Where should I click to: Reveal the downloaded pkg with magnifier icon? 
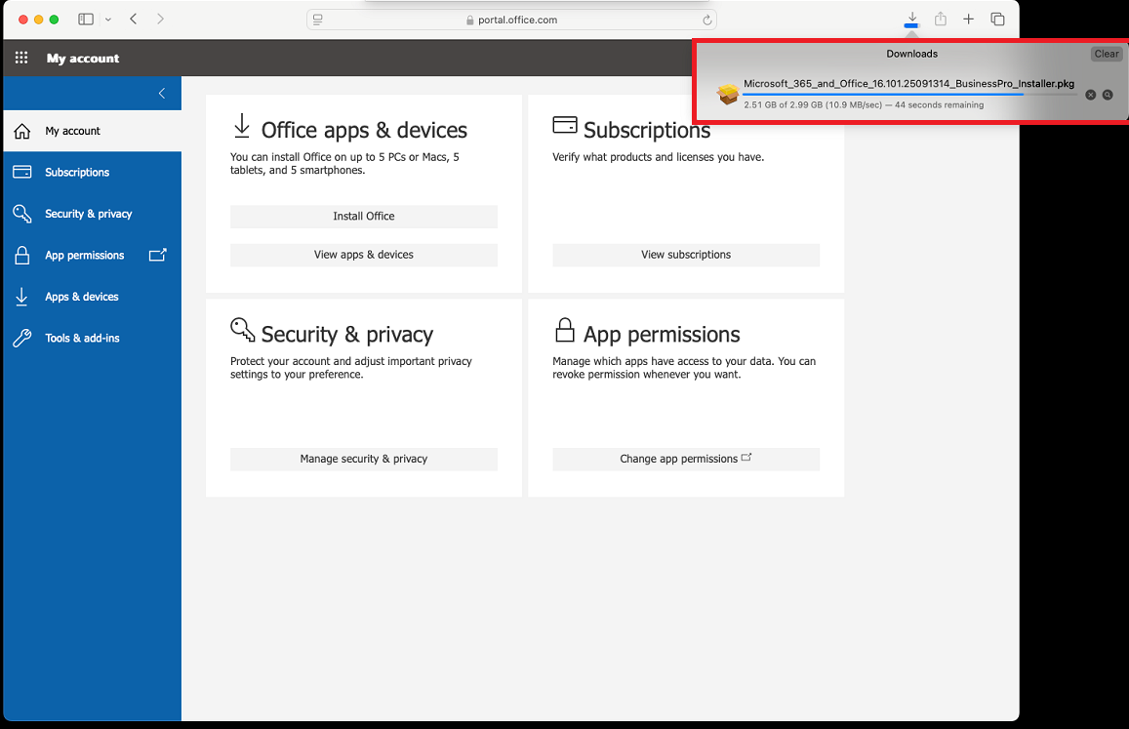click(1108, 95)
